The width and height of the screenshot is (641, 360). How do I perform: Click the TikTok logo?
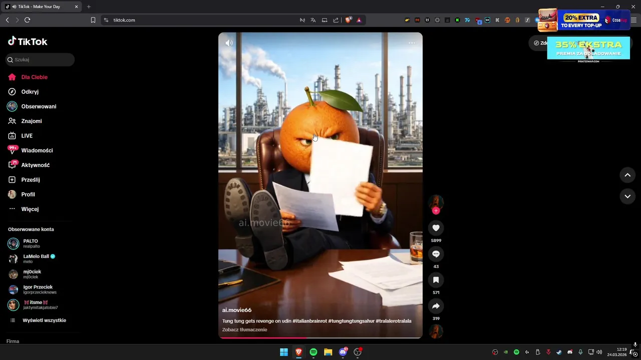tap(28, 41)
